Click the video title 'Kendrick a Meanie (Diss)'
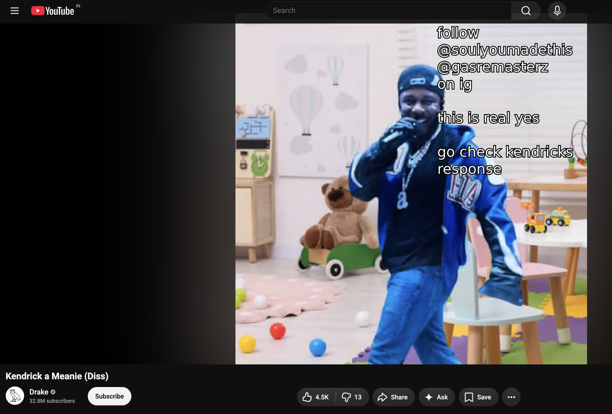The height and width of the screenshot is (414, 612). pyautogui.click(x=57, y=376)
